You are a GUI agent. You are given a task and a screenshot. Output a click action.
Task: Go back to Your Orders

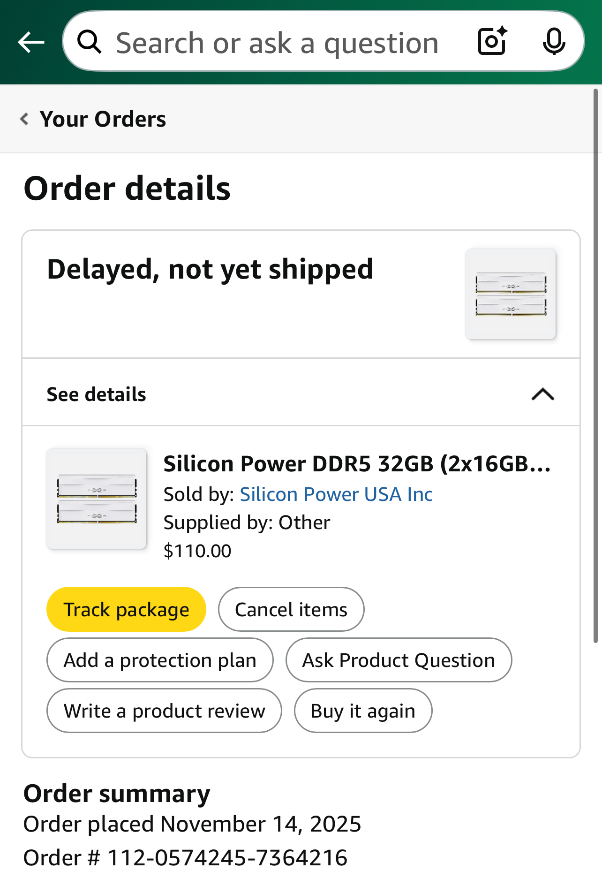click(103, 119)
